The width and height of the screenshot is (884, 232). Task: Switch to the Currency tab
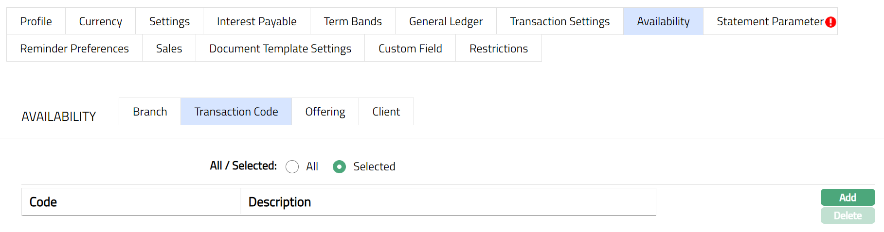pyautogui.click(x=101, y=21)
